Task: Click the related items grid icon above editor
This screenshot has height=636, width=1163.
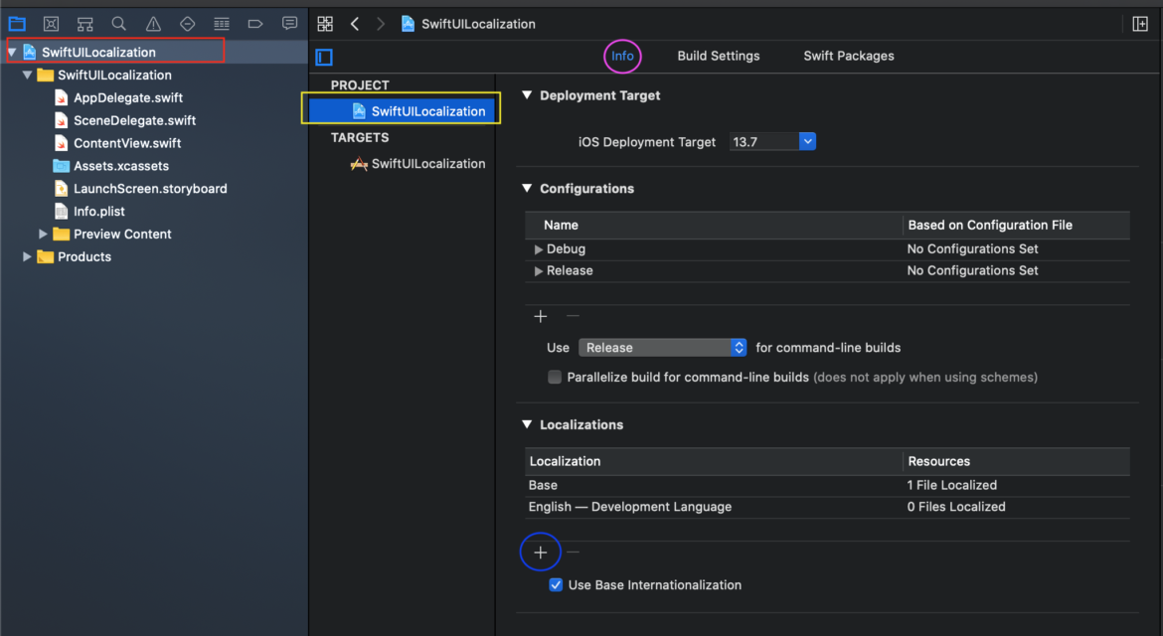Action: (325, 23)
